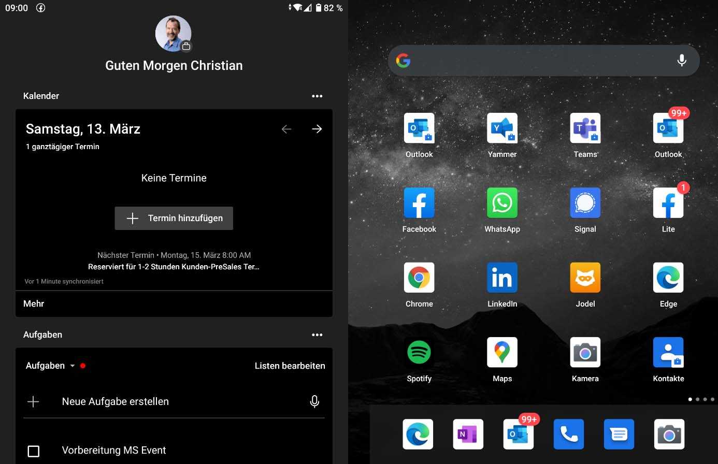Open Google Maps
Image resolution: width=718 pixels, height=464 pixels.
pyautogui.click(x=502, y=352)
